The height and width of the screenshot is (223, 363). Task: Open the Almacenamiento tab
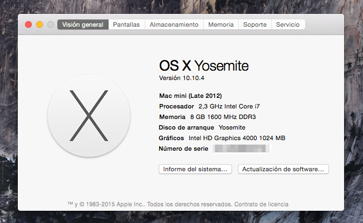coord(174,24)
